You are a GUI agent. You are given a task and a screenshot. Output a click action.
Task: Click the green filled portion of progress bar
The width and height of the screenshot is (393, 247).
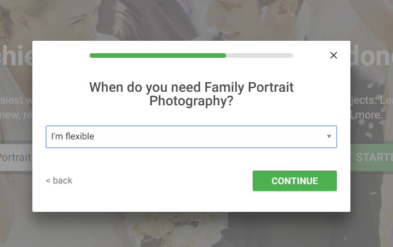pos(158,56)
